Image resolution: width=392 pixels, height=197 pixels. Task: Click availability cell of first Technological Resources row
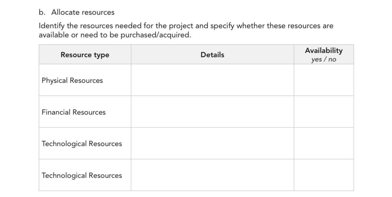pos(324,143)
